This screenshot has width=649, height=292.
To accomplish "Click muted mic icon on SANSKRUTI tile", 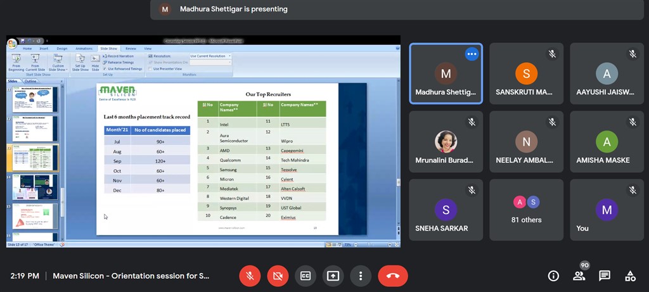I will click(x=552, y=54).
